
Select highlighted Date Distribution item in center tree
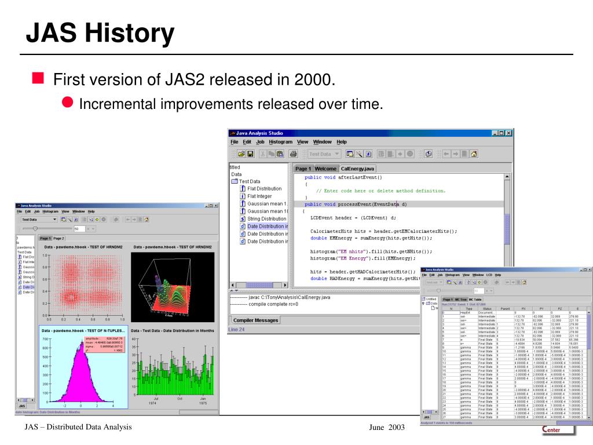click(264, 227)
